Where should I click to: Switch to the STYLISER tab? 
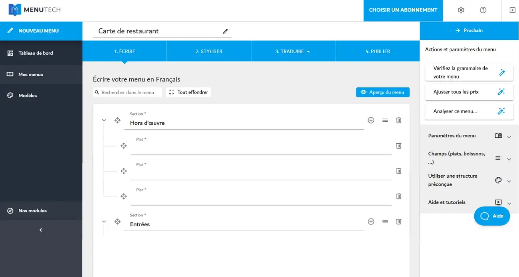(x=208, y=51)
